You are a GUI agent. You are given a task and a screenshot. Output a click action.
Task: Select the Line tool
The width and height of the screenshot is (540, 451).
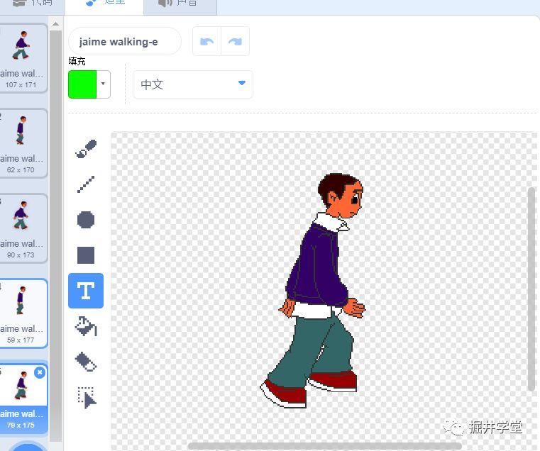(86, 184)
